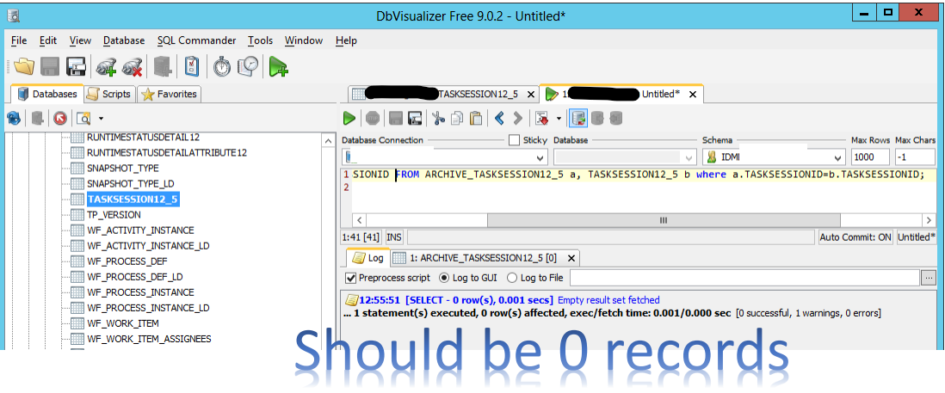Select WF_WORK_ITEM_ASSIGNEES table in tree

(x=148, y=339)
